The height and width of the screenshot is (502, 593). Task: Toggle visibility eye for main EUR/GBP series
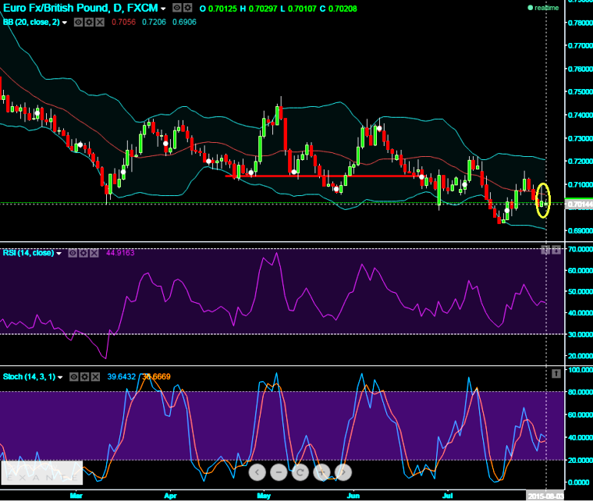[176, 8]
